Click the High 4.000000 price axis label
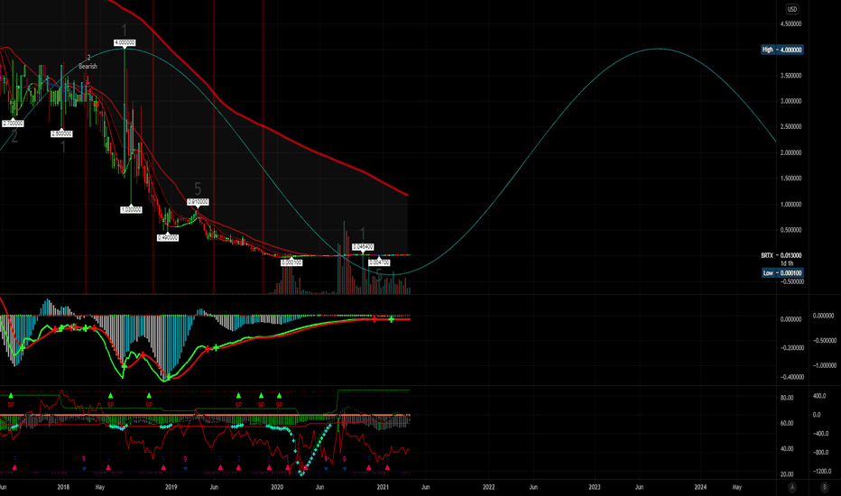This screenshot has height=496, width=841. tap(782, 50)
